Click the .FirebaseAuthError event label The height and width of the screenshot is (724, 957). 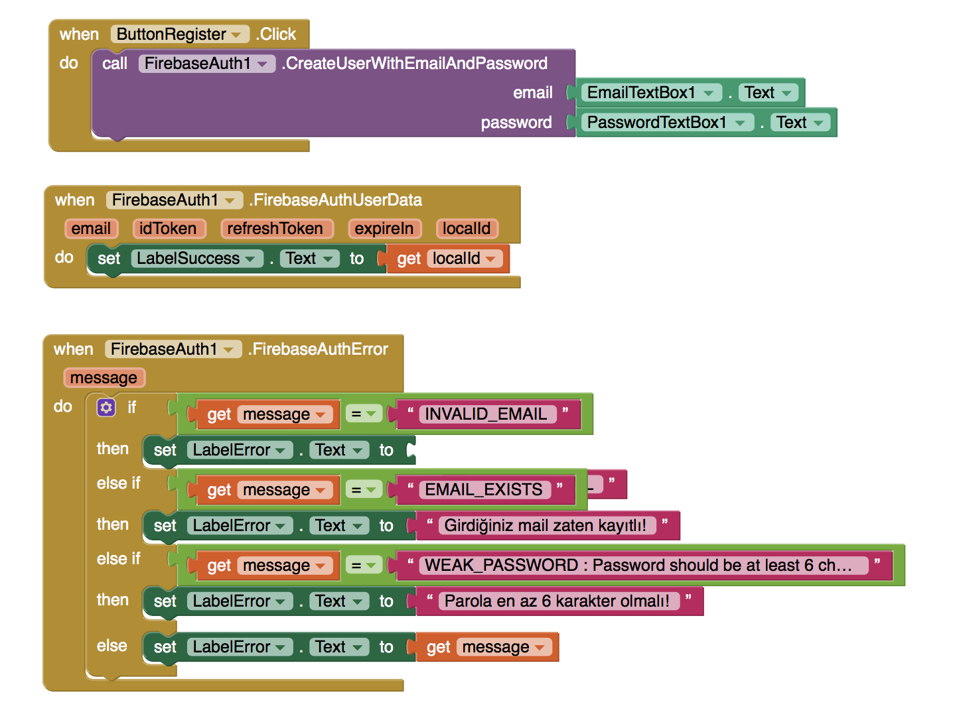coord(318,349)
